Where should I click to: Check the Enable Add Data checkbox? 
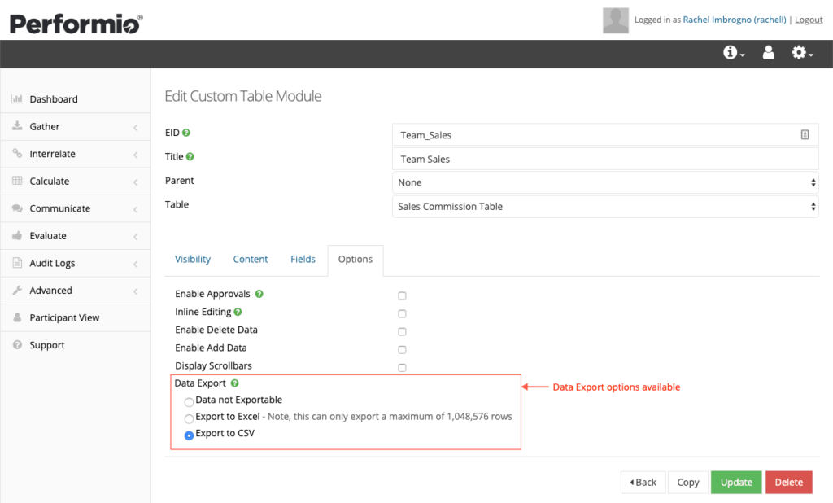402,350
